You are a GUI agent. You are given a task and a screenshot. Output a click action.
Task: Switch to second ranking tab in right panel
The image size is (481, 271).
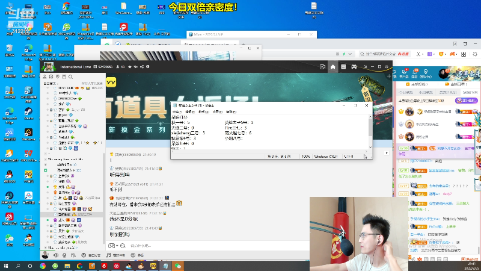point(426,92)
